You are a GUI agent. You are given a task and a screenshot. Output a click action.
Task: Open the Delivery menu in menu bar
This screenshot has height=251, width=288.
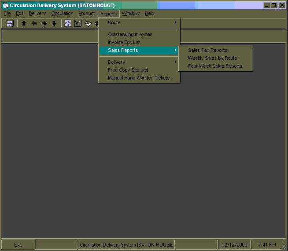click(x=37, y=13)
